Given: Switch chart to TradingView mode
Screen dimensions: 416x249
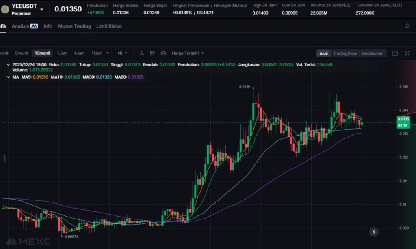Looking at the screenshot, I should tap(345, 53).
